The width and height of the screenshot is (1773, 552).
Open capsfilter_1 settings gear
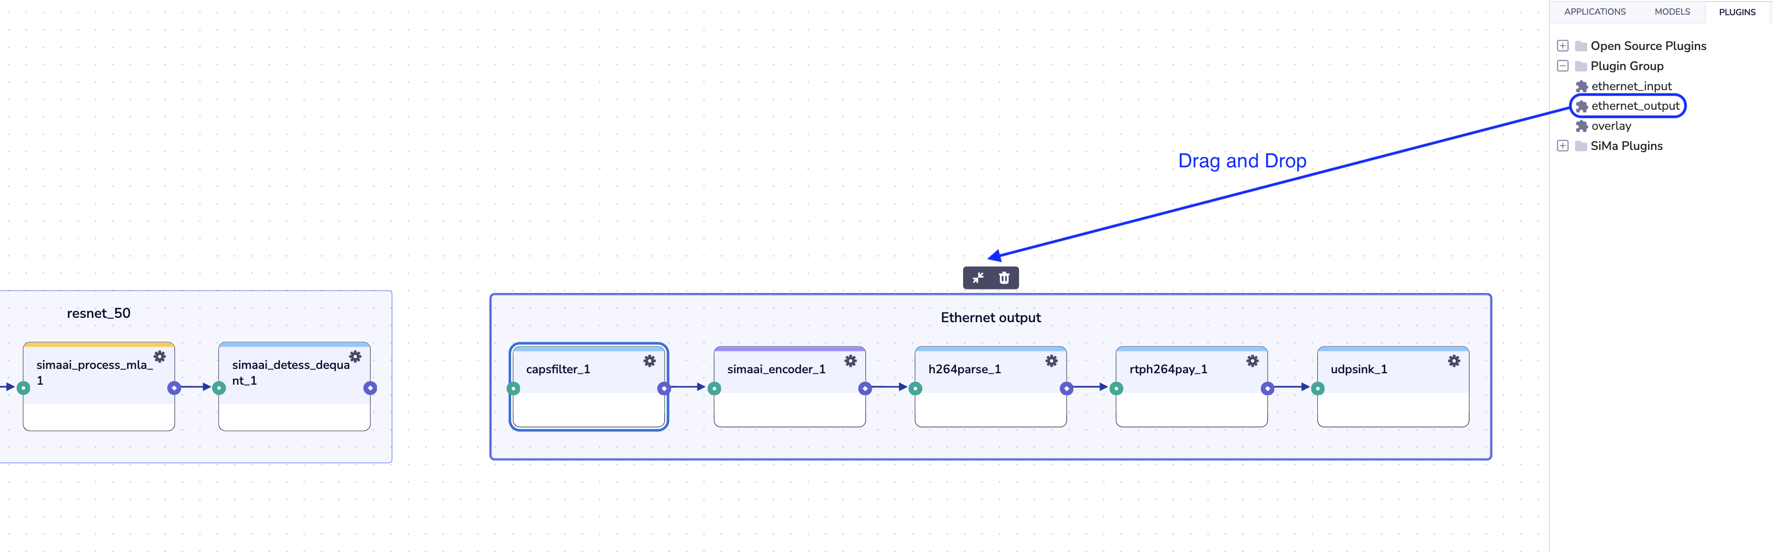coord(649,361)
